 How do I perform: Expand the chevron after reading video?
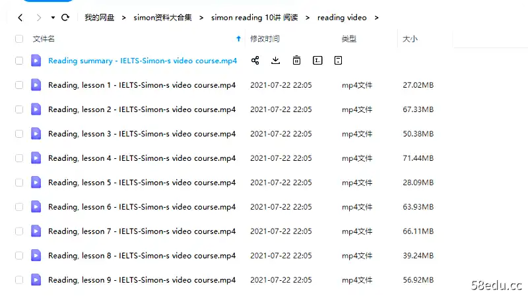click(x=376, y=18)
